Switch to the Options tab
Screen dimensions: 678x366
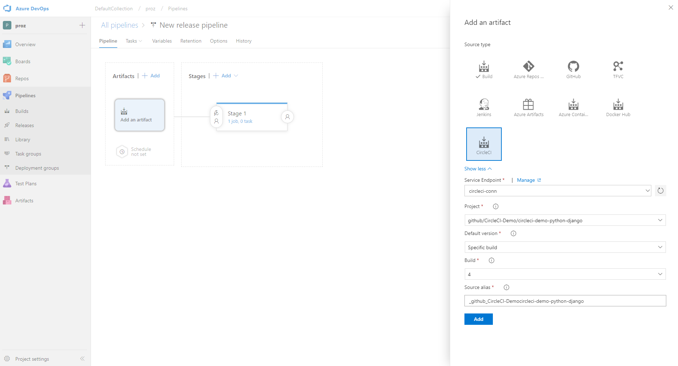click(219, 41)
